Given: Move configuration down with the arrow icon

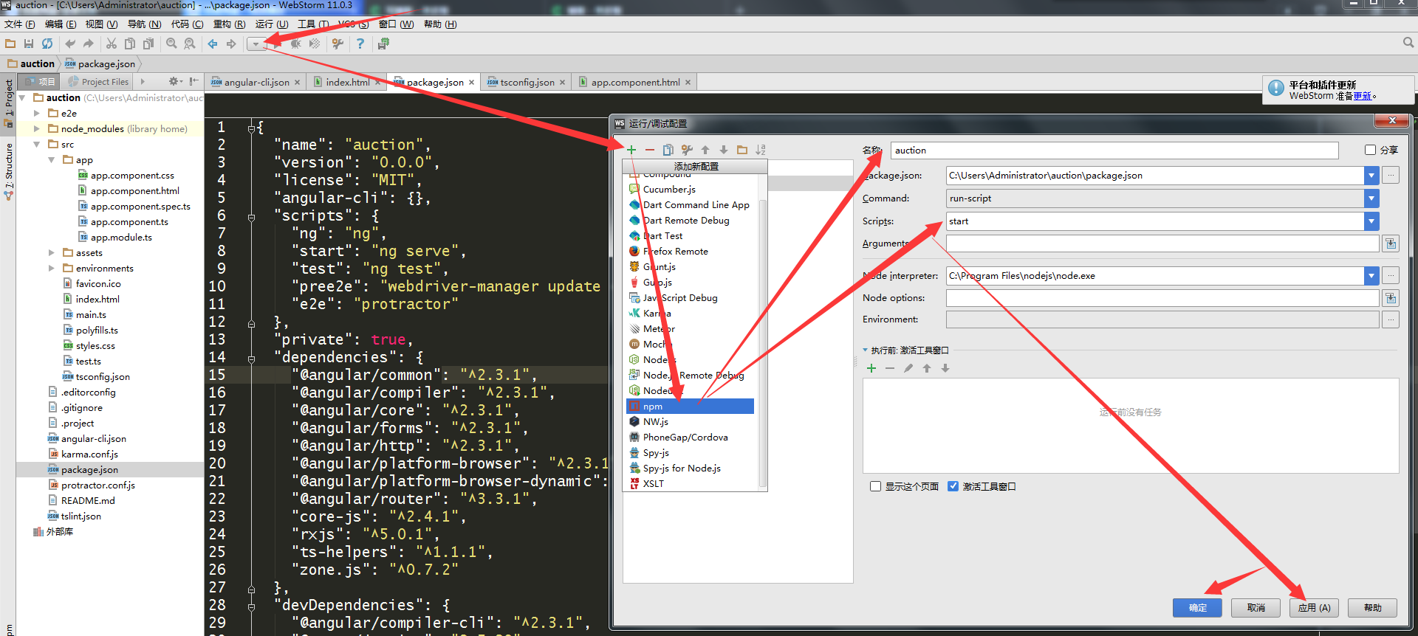Looking at the screenshot, I should point(724,150).
